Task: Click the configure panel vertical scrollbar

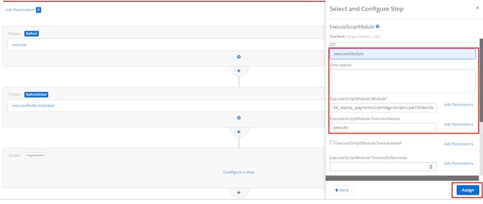Action: tap(481, 80)
